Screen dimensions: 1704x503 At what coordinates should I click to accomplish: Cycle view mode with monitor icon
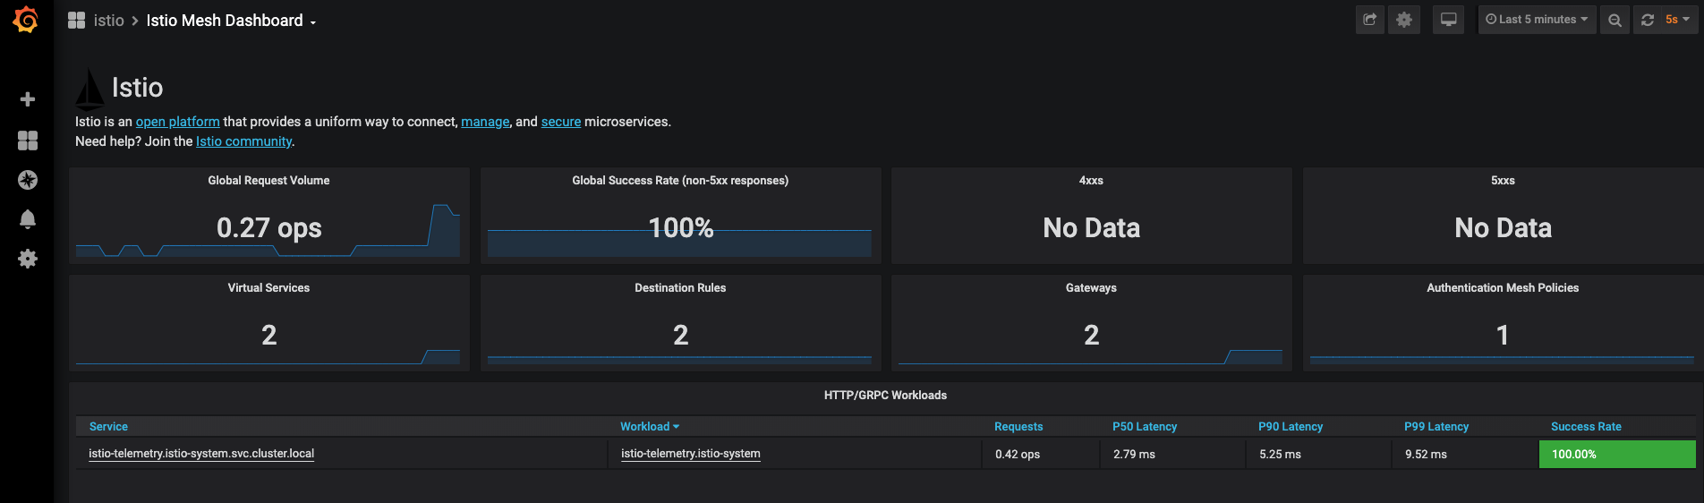click(1448, 20)
